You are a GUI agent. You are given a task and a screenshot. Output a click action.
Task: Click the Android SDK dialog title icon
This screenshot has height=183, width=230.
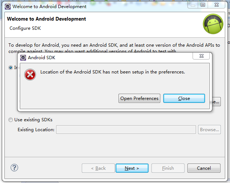click(x=23, y=58)
